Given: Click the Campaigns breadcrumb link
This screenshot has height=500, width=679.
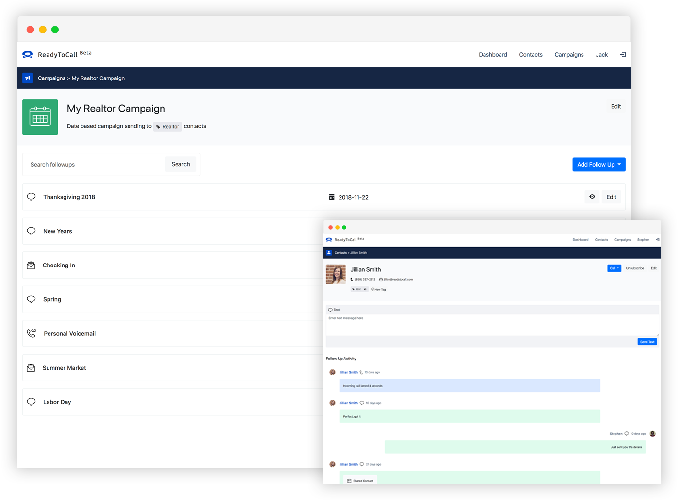Looking at the screenshot, I should [51, 78].
